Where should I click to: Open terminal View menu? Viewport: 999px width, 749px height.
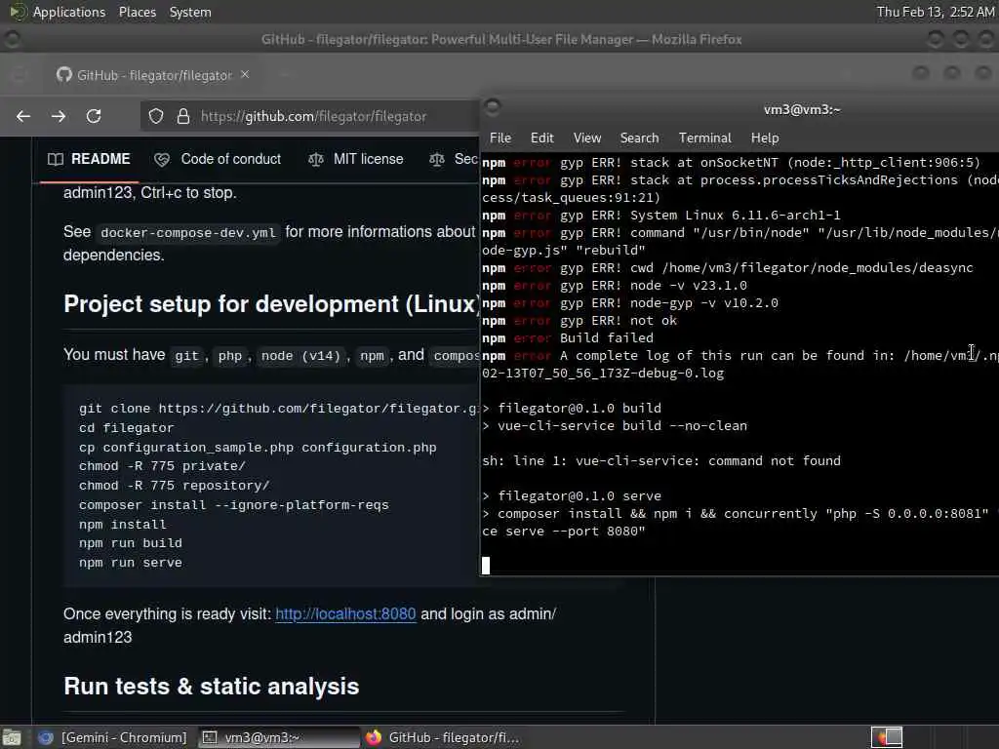[586, 138]
